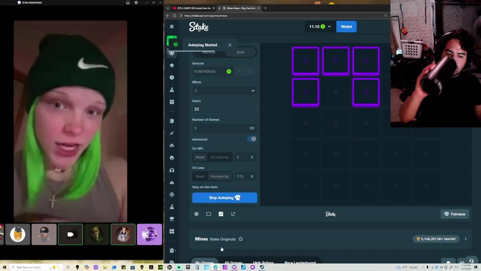The height and width of the screenshot is (271, 481).
Task: Click the browser address bar URL
Action: coord(206,16)
